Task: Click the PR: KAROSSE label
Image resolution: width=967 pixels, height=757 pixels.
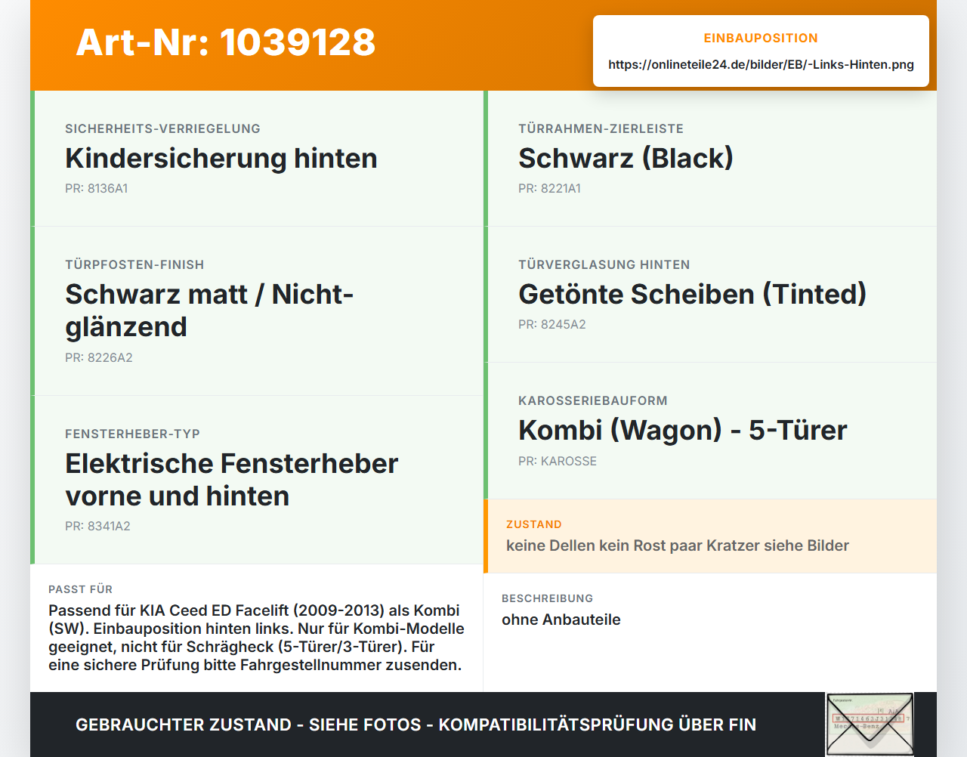Action: click(x=558, y=461)
